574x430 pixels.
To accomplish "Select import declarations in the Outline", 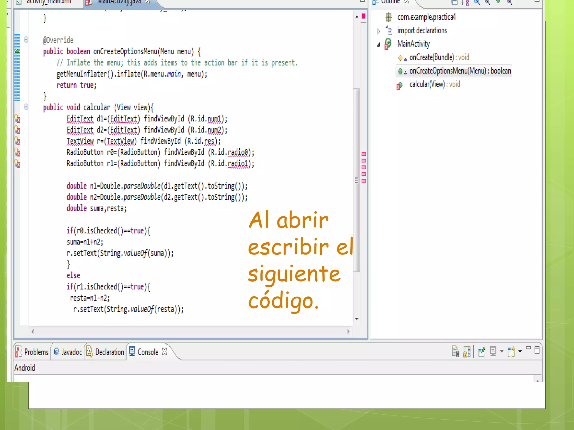I will coord(422,30).
